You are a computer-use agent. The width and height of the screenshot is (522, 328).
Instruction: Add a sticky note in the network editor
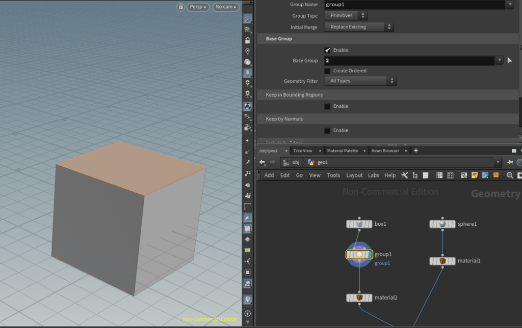tap(474, 175)
